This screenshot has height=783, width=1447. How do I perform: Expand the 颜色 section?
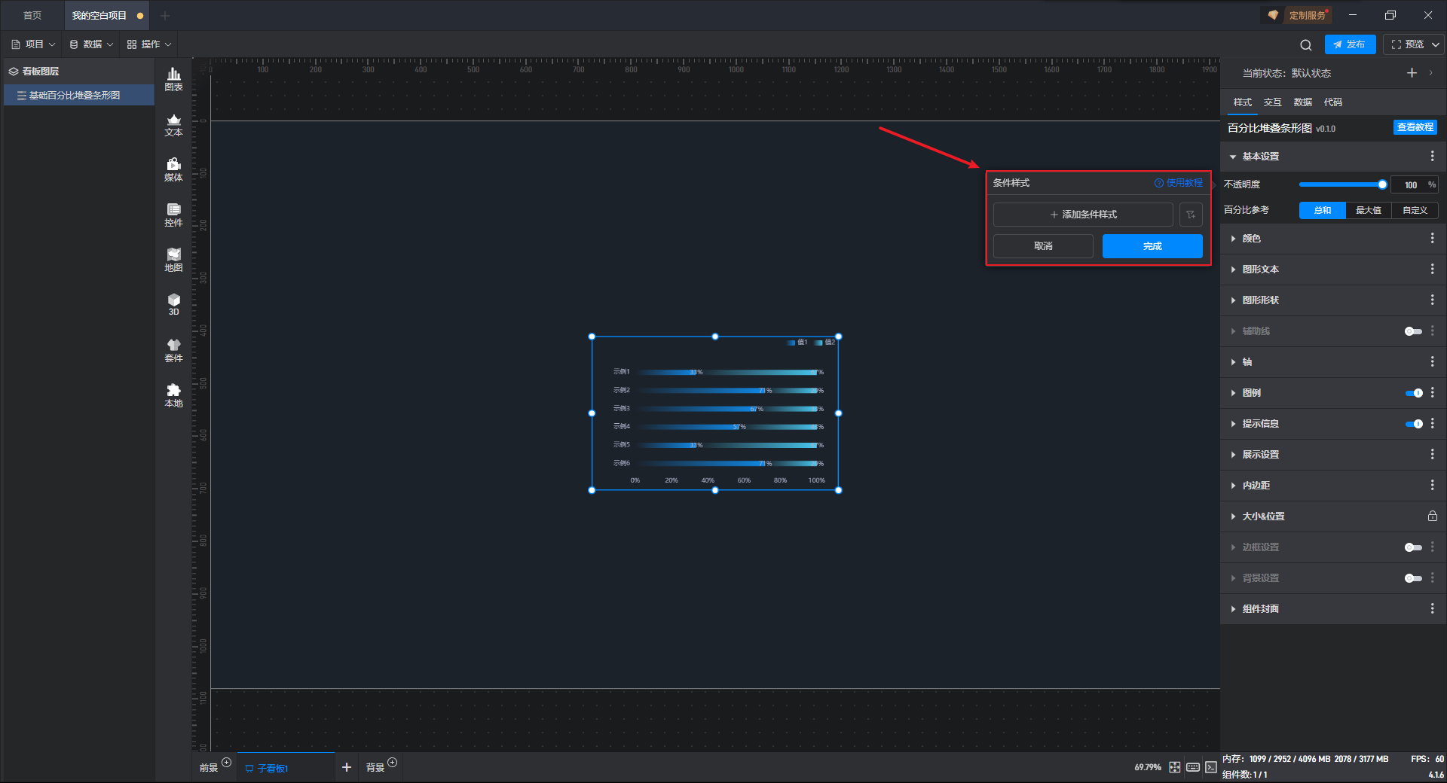[1233, 239]
